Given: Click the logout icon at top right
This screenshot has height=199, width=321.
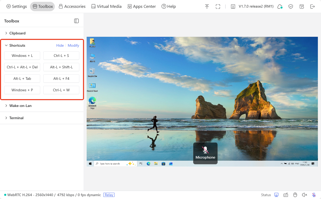Looking at the screenshot, I should [313, 6].
